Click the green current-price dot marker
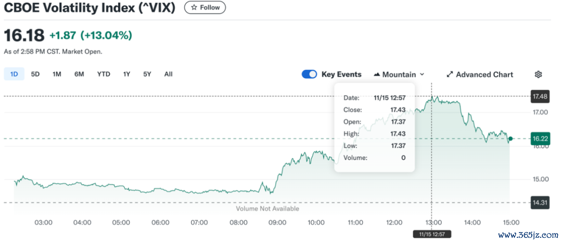Viewport: 562px width, 243px height. [x=511, y=138]
